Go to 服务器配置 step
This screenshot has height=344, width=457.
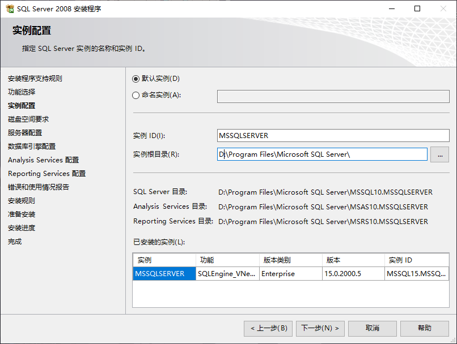[25, 132]
